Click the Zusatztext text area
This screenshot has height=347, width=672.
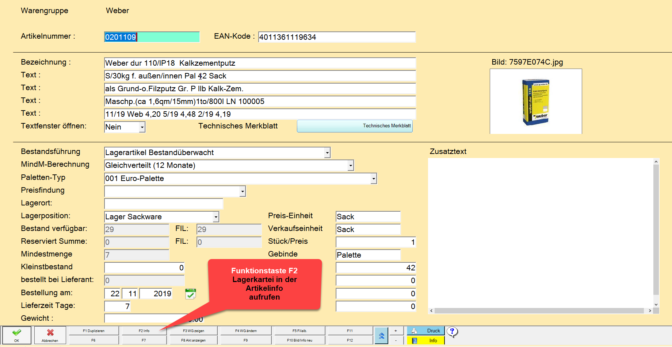541,232
